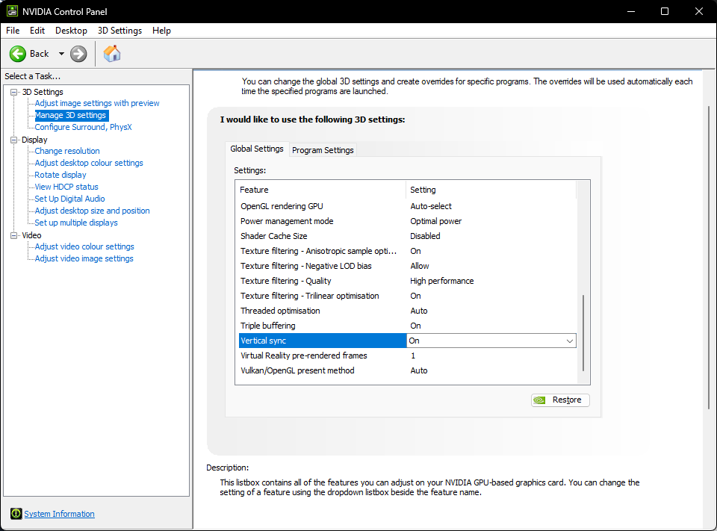The height and width of the screenshot is (531, 717).
Task: Click the Setting column header
Action: coord(491,190)
